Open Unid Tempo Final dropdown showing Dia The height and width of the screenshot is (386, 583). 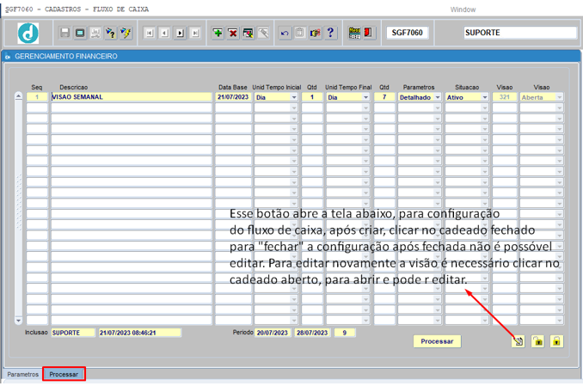(x=365, y=97)
